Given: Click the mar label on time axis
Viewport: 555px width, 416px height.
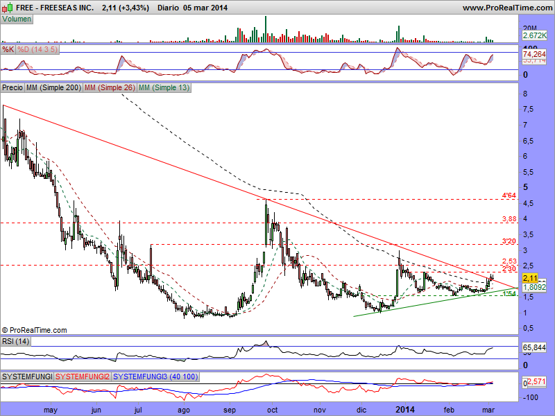Looking at the screenshot, I should pos(489,410).
